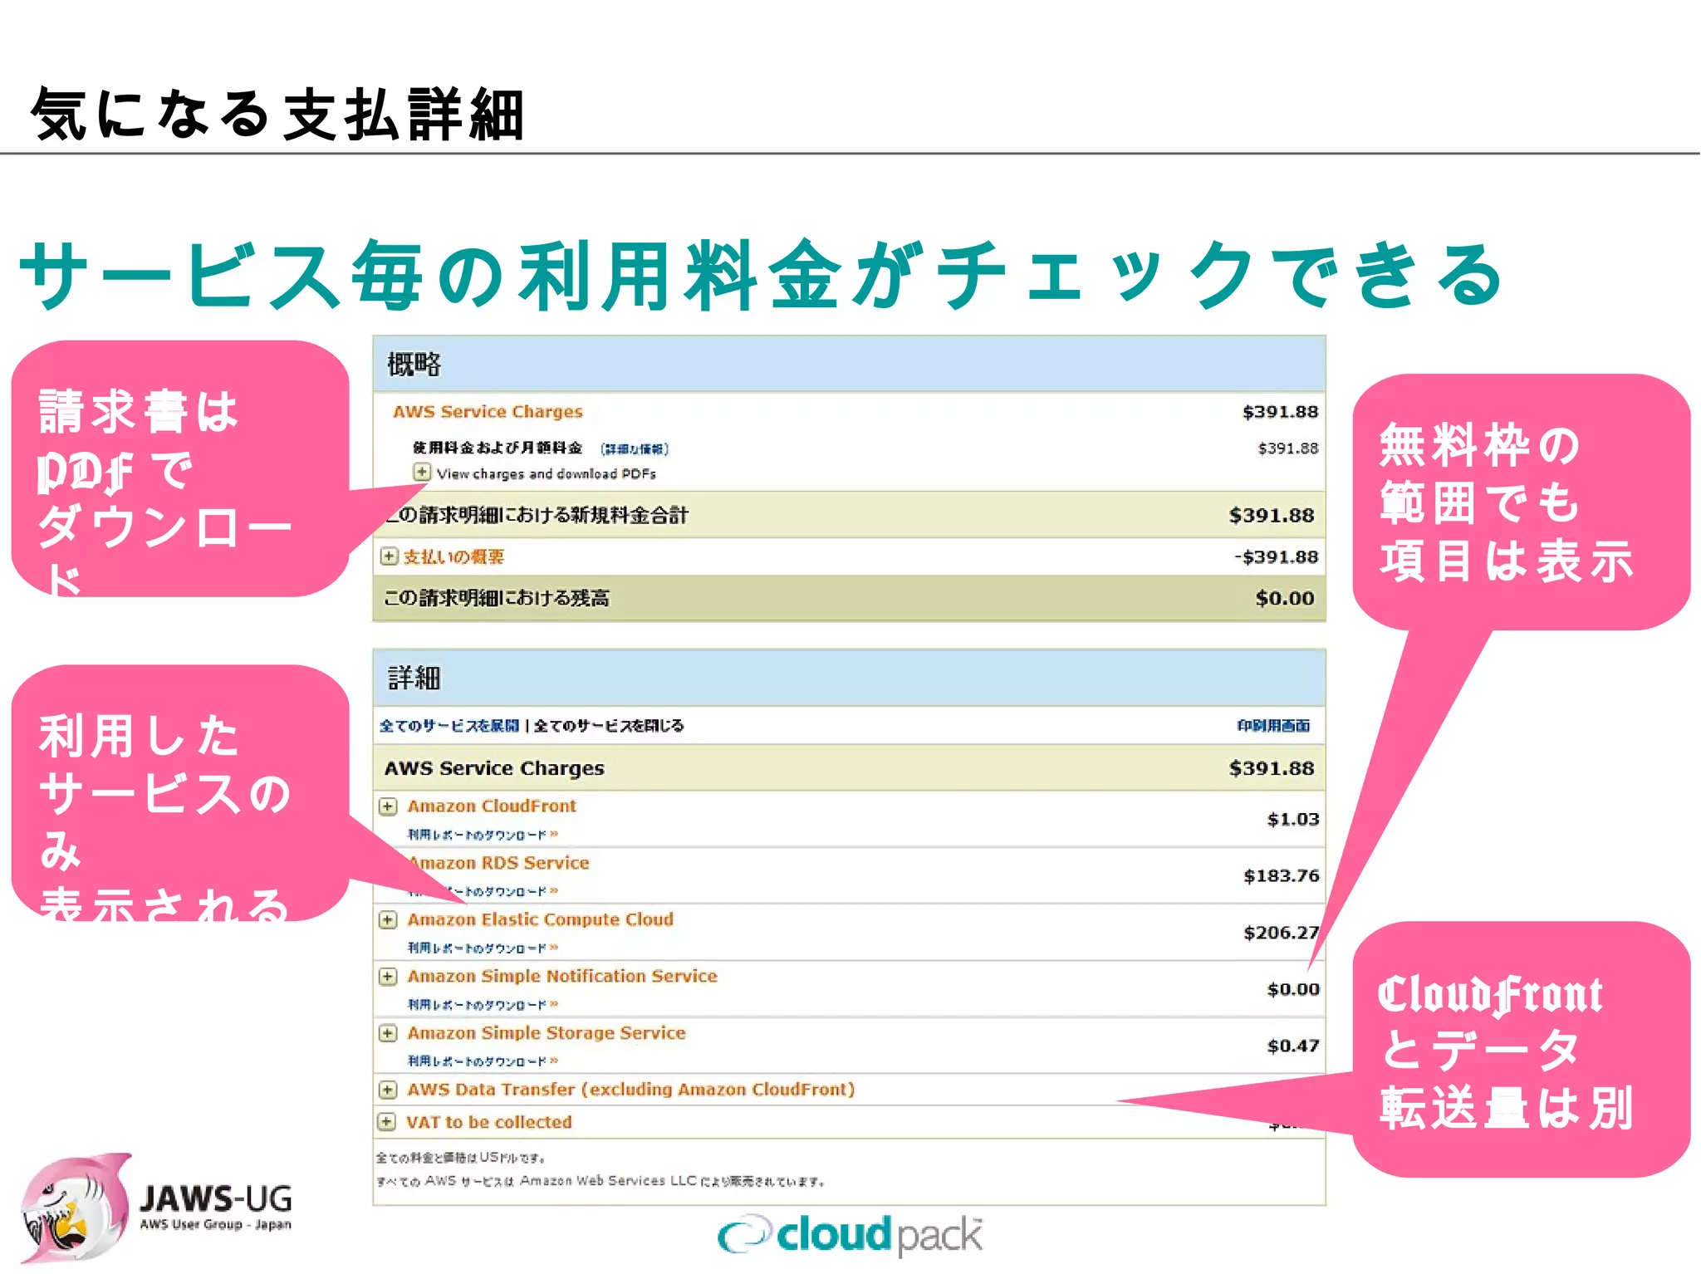Image resolution: width=1701 pixels, height=1274 pixels.
Task: Expand Amazon CloudFront charges
Action: coord(388,806)
